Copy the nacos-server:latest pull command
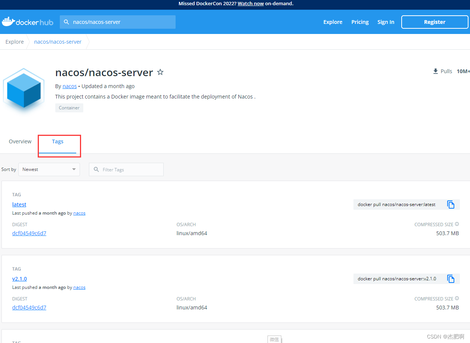This screenshot has width=470, height=343. (451, 205)
